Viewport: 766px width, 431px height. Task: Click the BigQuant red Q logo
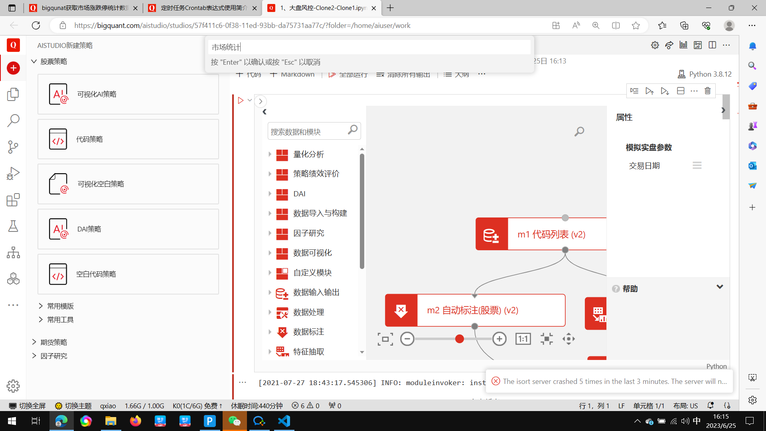[x=13, y=45]
